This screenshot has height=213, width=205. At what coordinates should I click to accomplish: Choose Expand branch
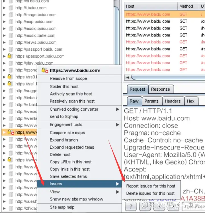[79, 140]
